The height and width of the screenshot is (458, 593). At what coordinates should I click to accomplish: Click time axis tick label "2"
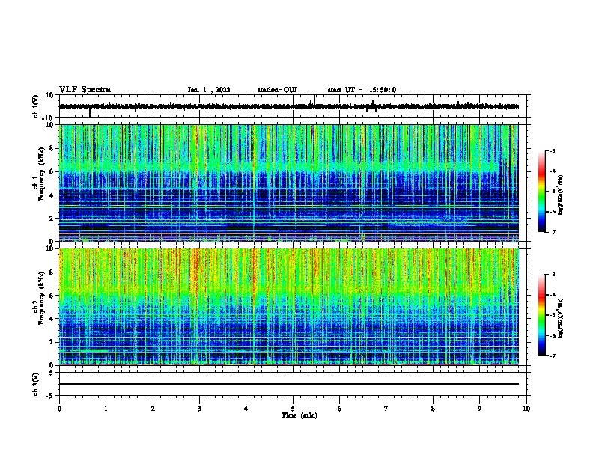pyautogui.click(x=153, y=409)
